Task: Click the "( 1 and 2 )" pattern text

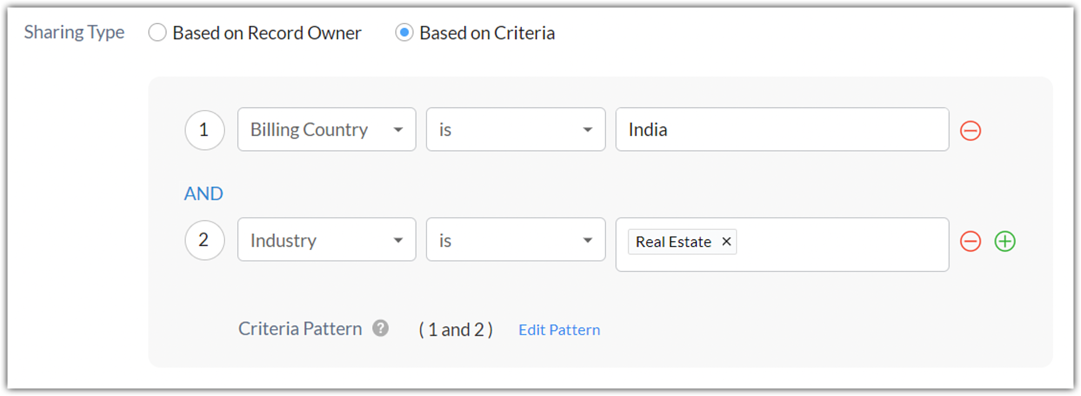Action: tap(456, 330)
